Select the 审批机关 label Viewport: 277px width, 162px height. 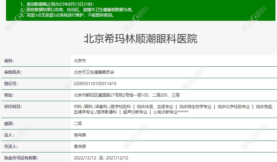[13, 72]
